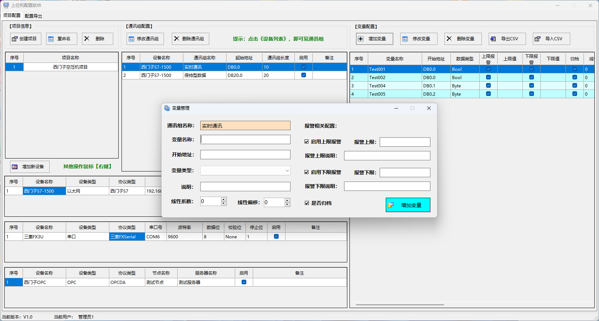Click the 删除通讯组 X icon
This screenshot has width=599, height=321.
pyautogui.click(x=177, y=39)
